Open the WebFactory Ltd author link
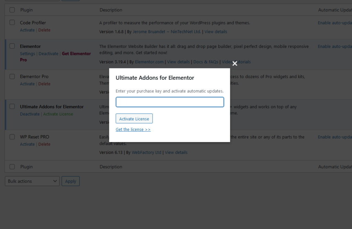The width and height of the screenshot is (352, 229). pos(146,152)
